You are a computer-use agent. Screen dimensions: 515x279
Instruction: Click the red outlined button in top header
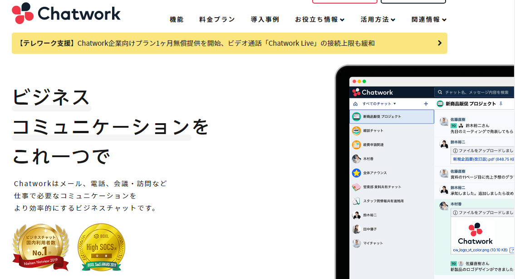(344, 2)
